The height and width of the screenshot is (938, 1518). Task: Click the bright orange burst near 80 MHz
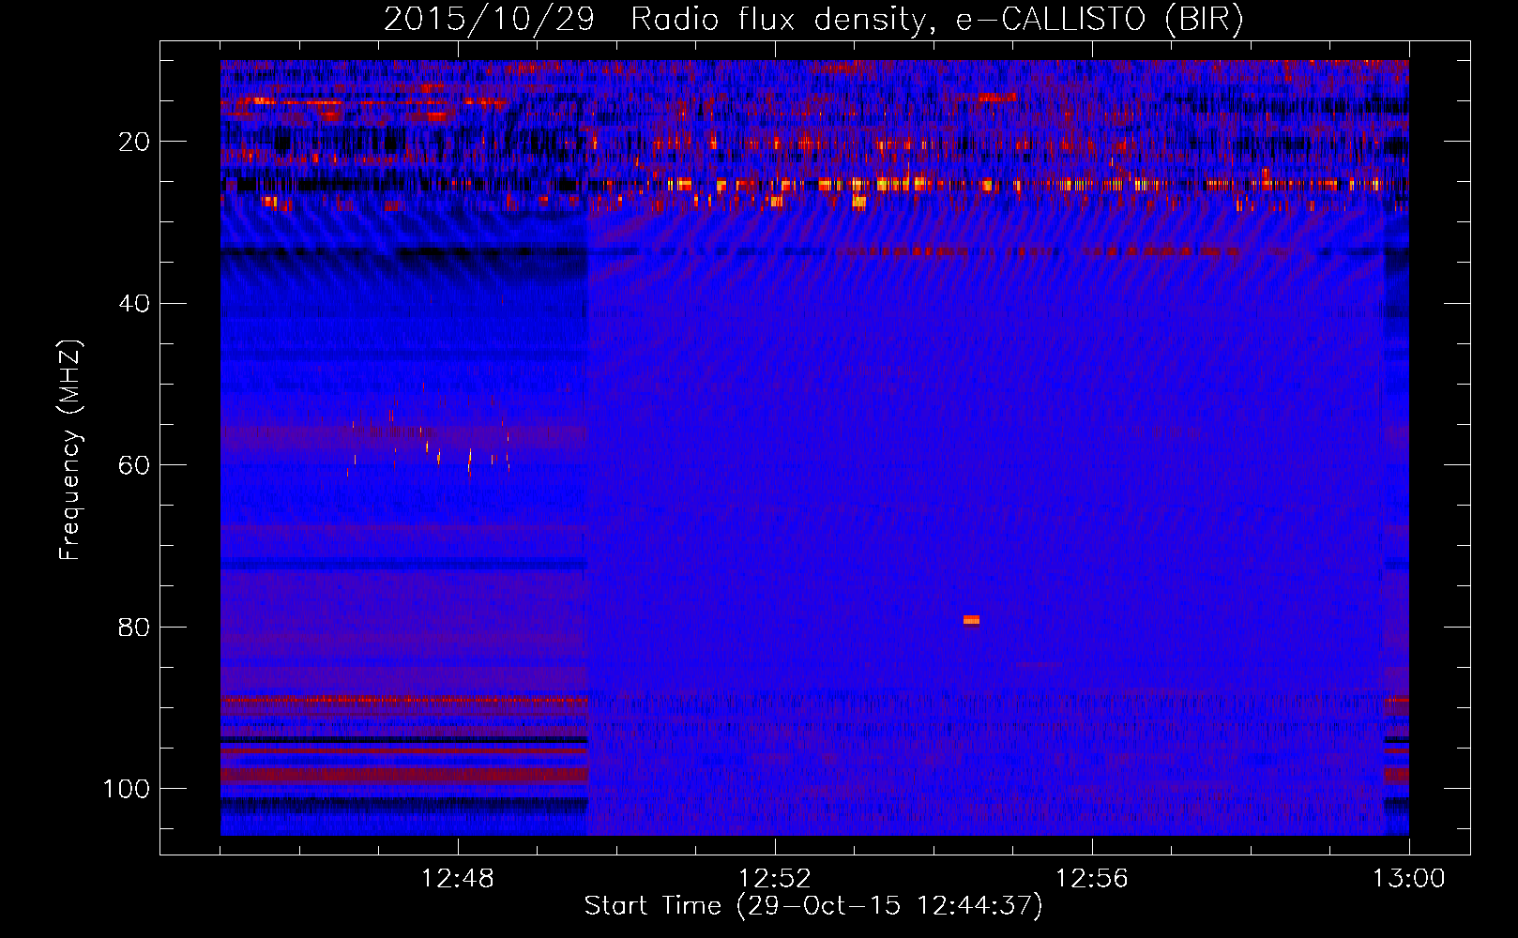[971, 620]
